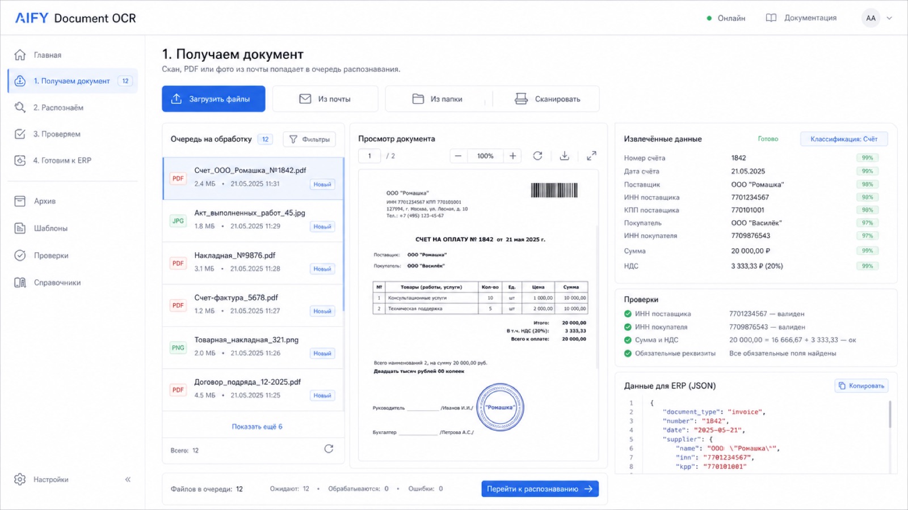
Task: Switch to step 3. Проверяем
Action: [73, 134]
